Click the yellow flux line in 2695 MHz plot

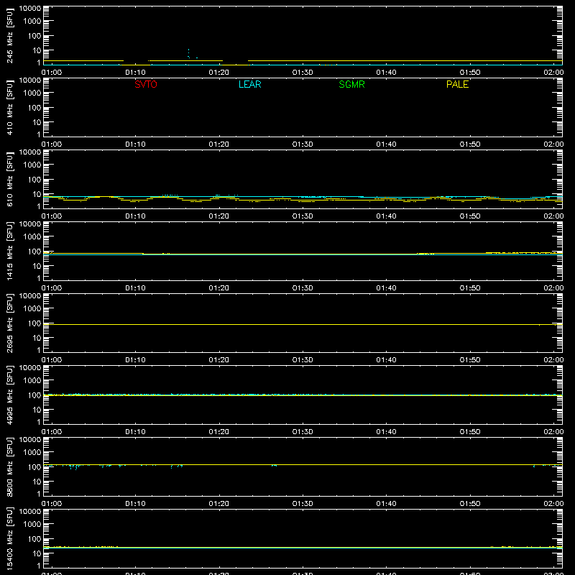[303, 325]
